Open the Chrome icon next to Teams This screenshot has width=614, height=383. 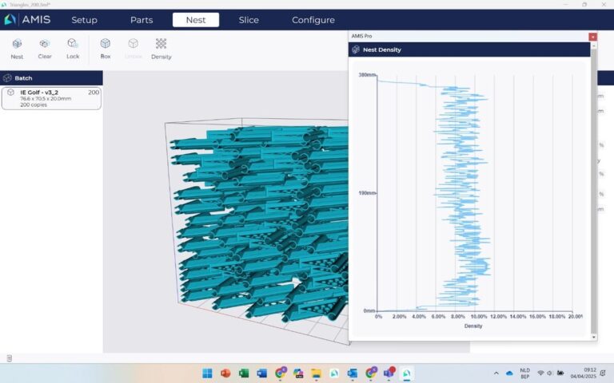[370, 373]
